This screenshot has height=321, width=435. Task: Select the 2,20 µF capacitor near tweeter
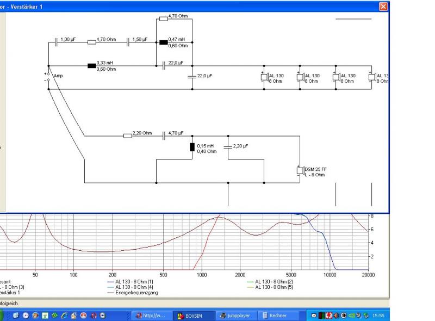coord(227,147)
